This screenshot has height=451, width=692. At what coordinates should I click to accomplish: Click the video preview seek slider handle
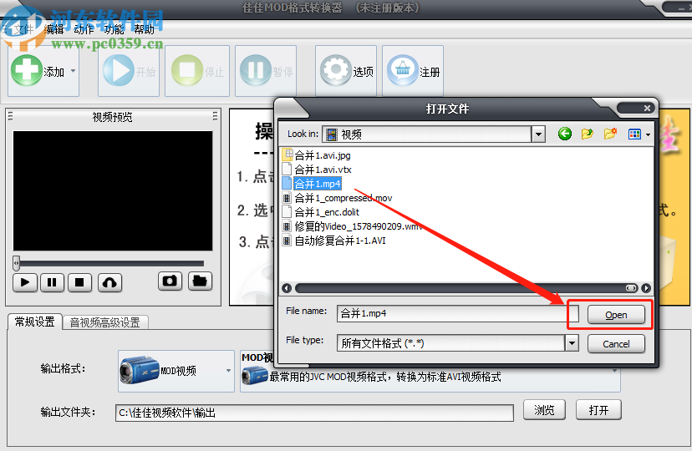tap(17, 263)
